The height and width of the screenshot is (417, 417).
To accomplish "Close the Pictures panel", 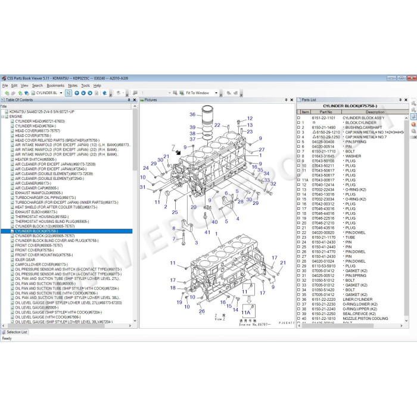I will point(292,100).
